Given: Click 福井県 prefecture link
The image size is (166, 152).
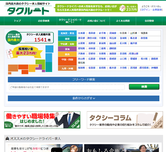Looking at the screenshot, I should (x=134, y=43).
